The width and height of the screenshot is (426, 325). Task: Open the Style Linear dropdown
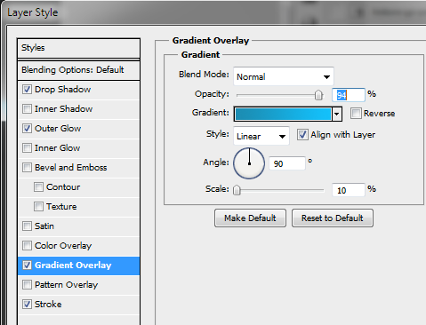(x=261, y=136)
